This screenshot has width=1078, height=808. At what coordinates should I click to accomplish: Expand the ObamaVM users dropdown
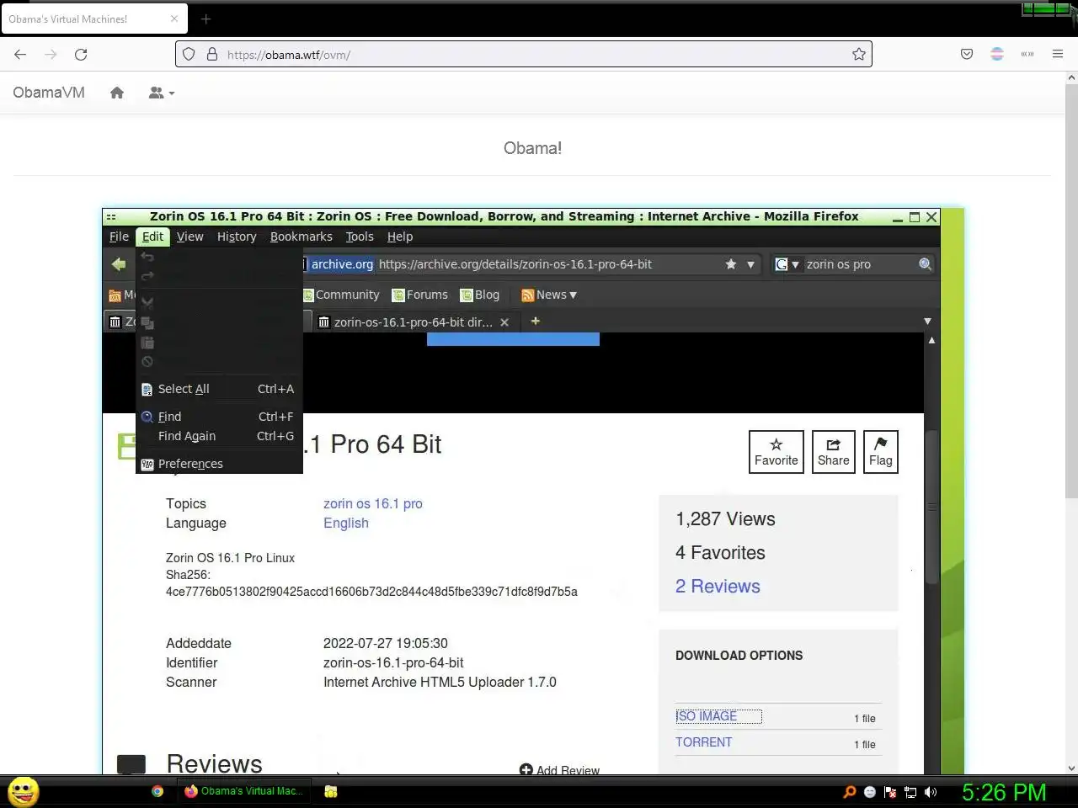(162, 93)
